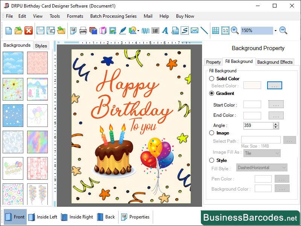Add a Watermark to the card
This screenshot has width=301, height=226.
[x=145, y=31]
